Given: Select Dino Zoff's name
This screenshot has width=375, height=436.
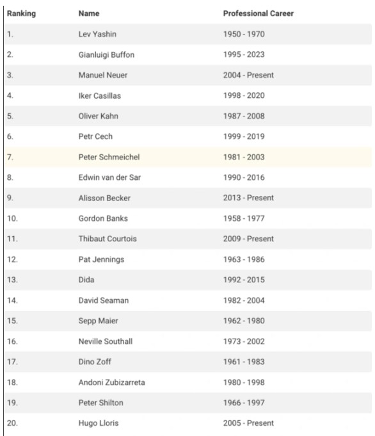Looking at the screenshot, I should coord(95,362).
